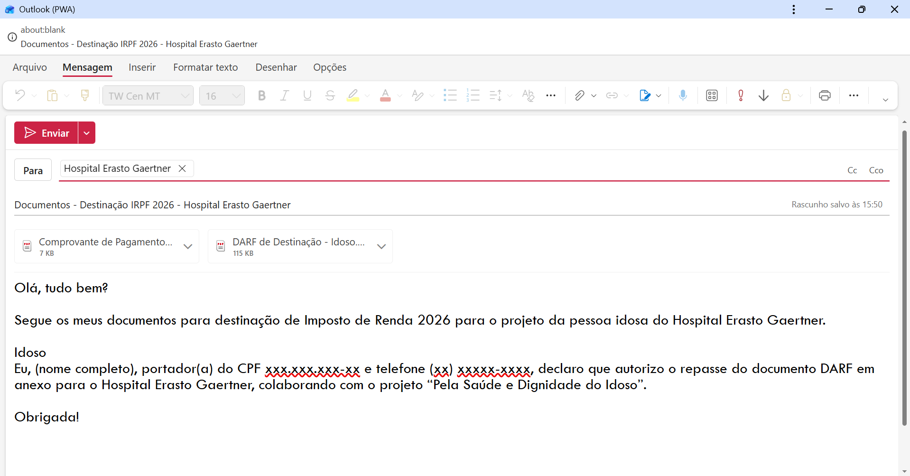Switch to the Inserir tab
910x476 pixels.
[x=142, y=67]
